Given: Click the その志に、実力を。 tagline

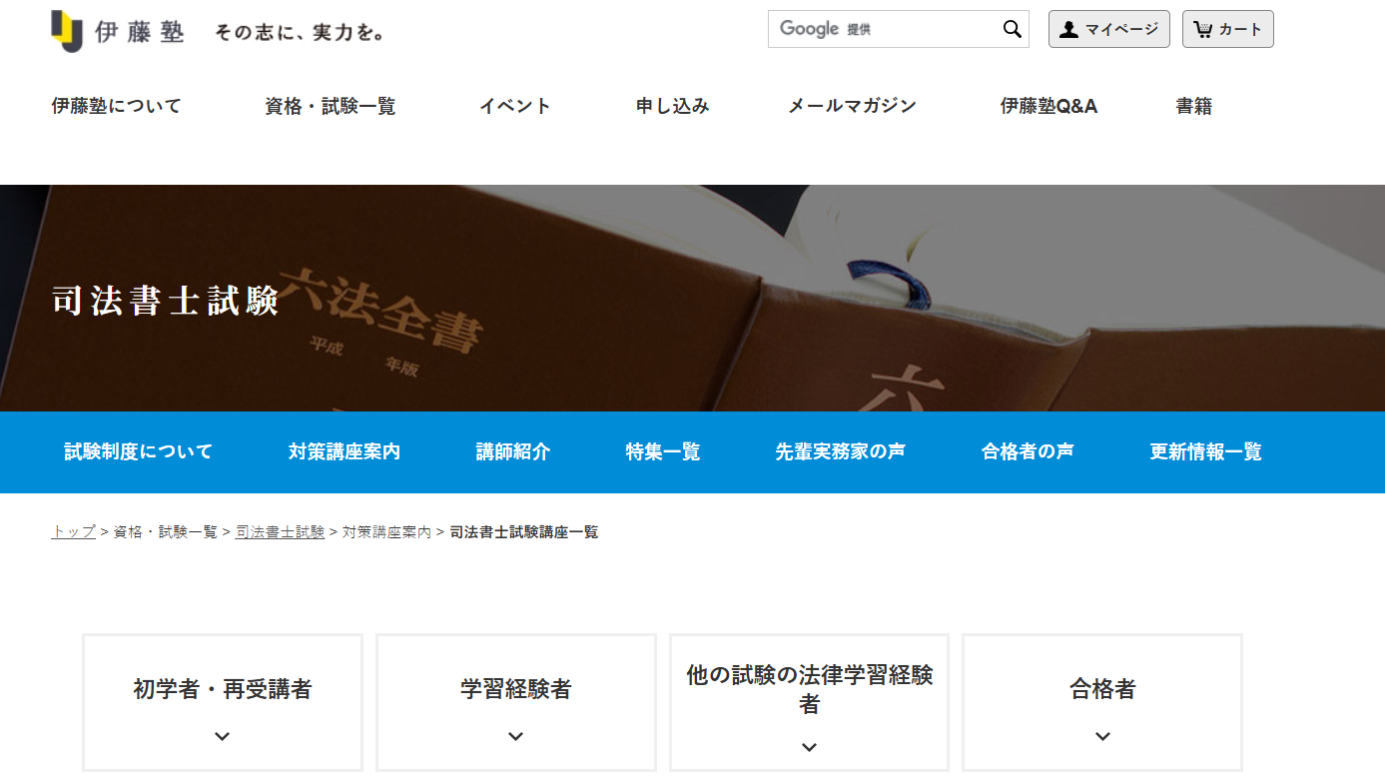Looking at the screenshot, I should tap(300, 33).
